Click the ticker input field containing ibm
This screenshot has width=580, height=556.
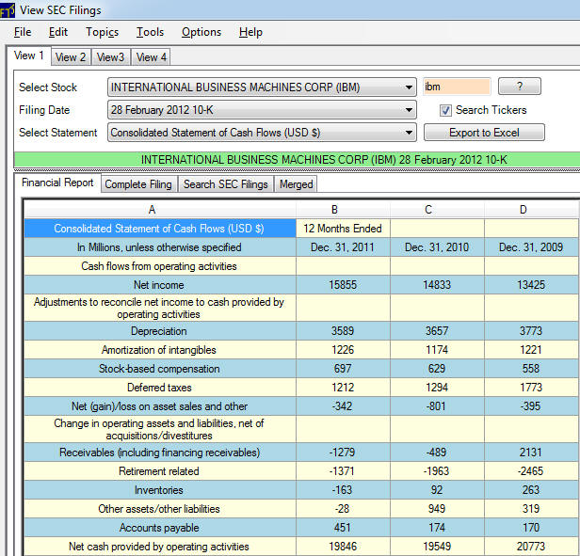(457, 87)
